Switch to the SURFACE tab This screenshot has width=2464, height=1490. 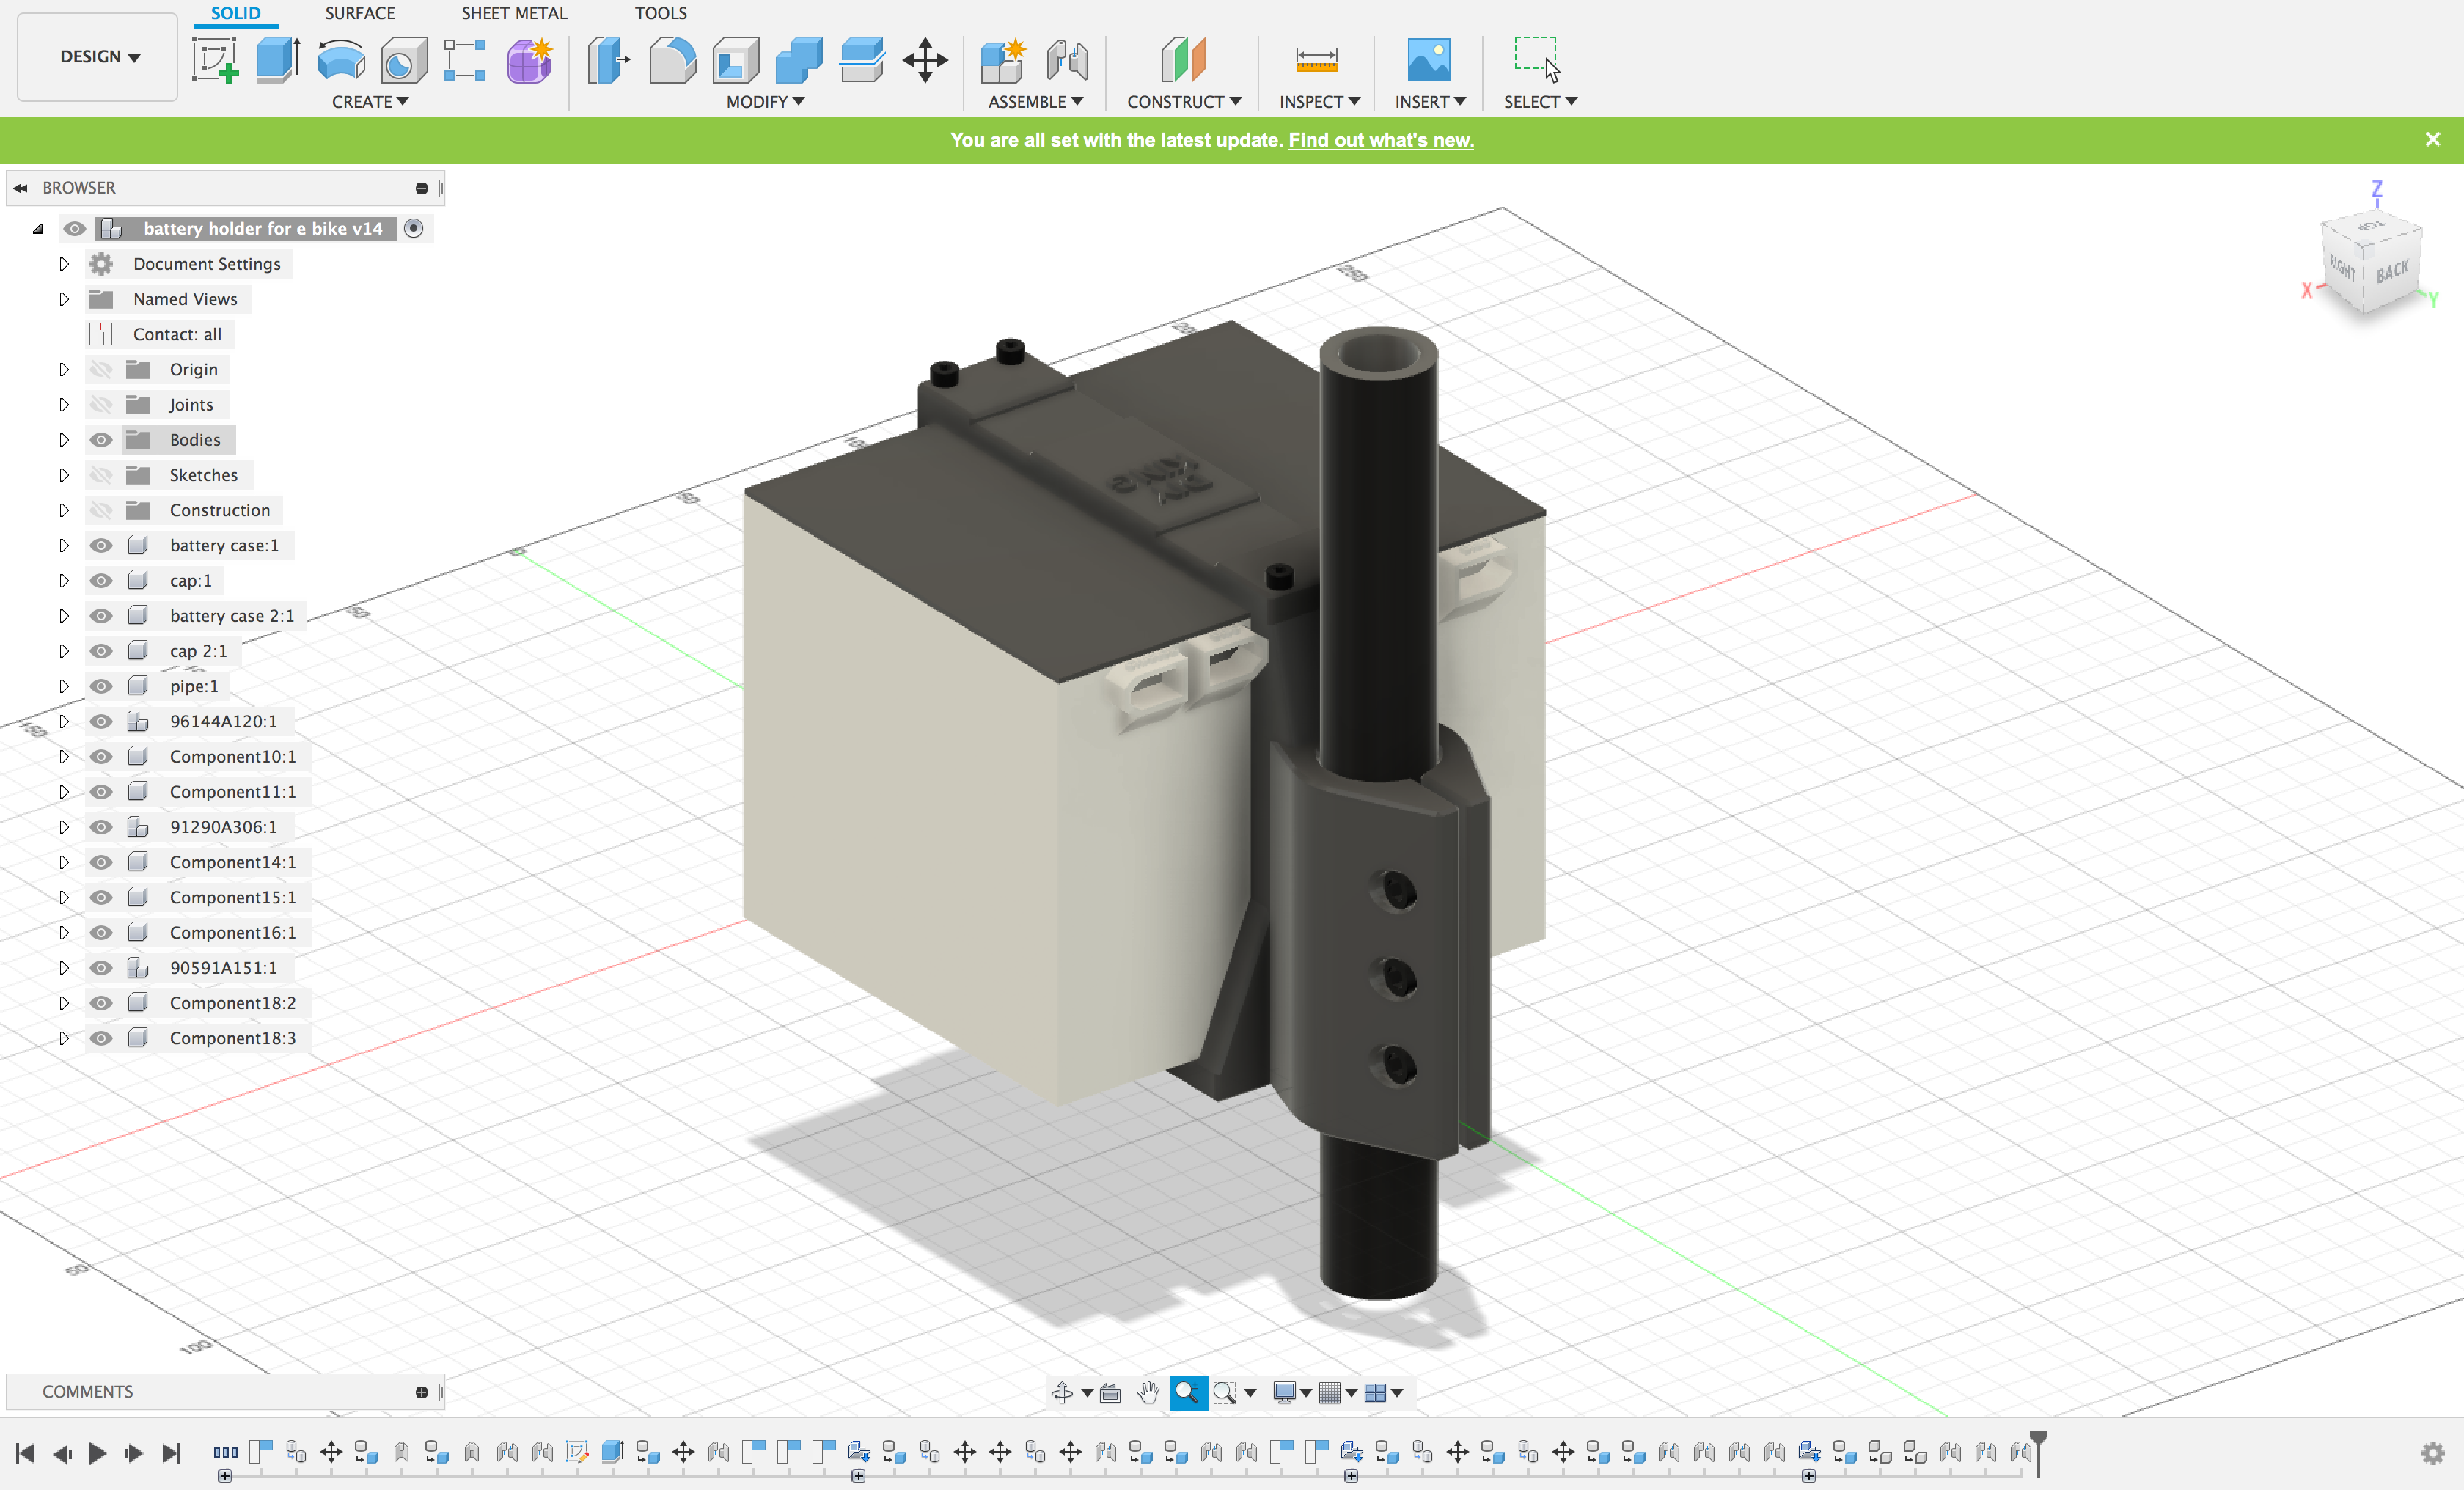[x=359, y=13]
